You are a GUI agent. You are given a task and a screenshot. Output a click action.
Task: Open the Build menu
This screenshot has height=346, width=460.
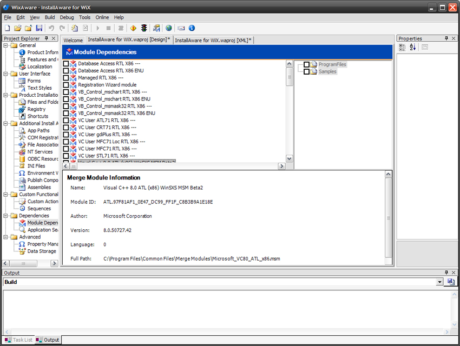coord(50,17)
